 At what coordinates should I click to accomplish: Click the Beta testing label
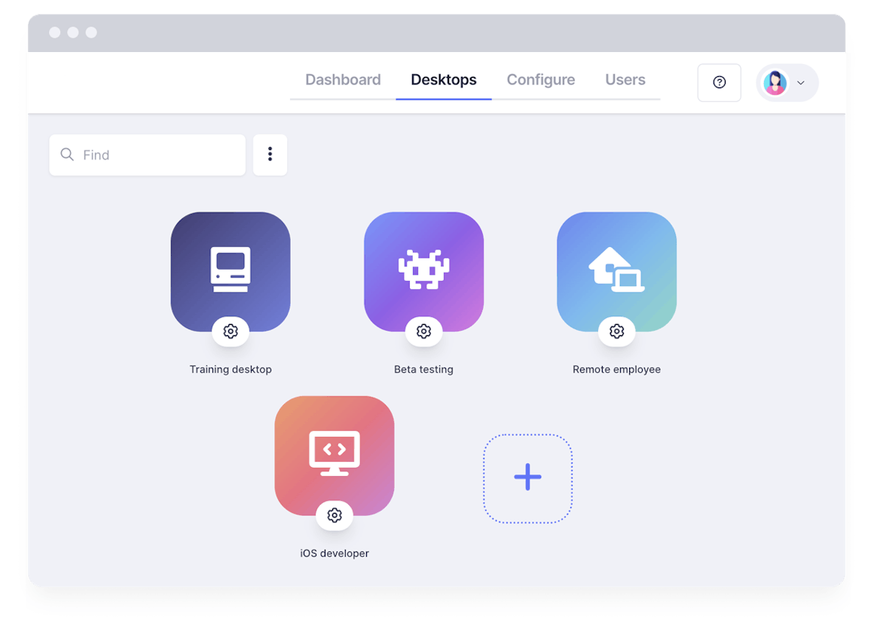(423, 369)
